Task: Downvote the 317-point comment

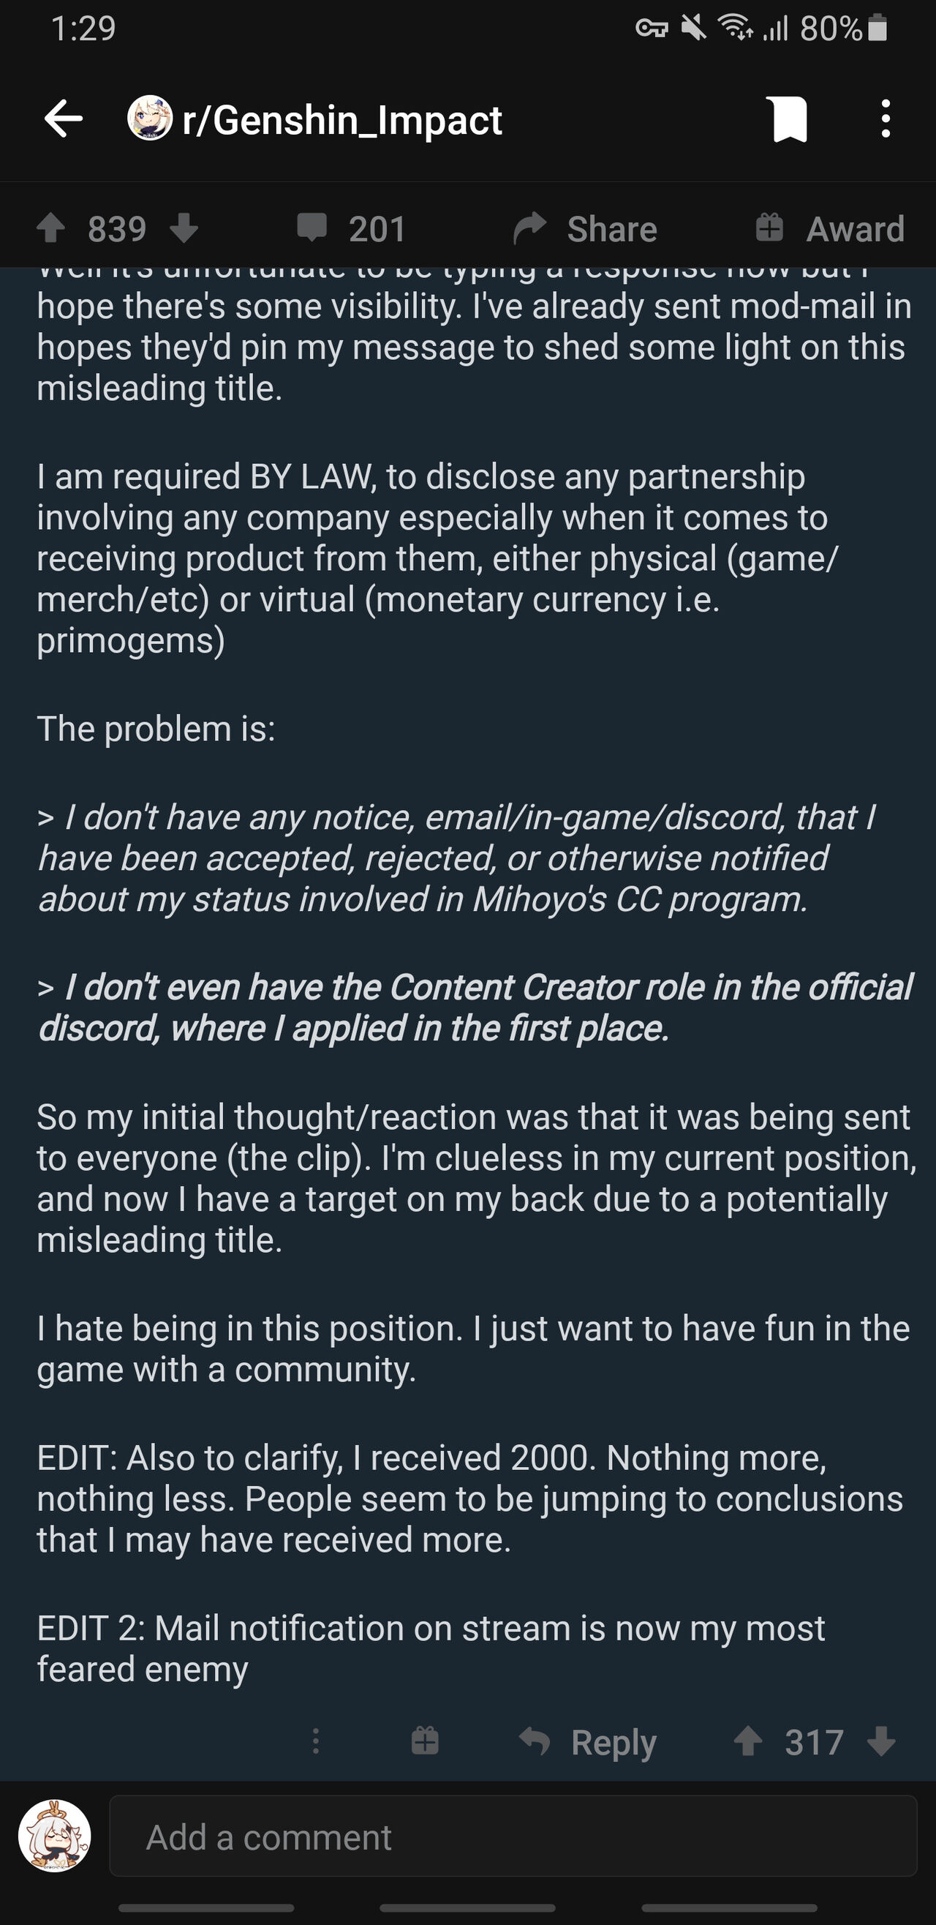Action: click(881, 1741)
